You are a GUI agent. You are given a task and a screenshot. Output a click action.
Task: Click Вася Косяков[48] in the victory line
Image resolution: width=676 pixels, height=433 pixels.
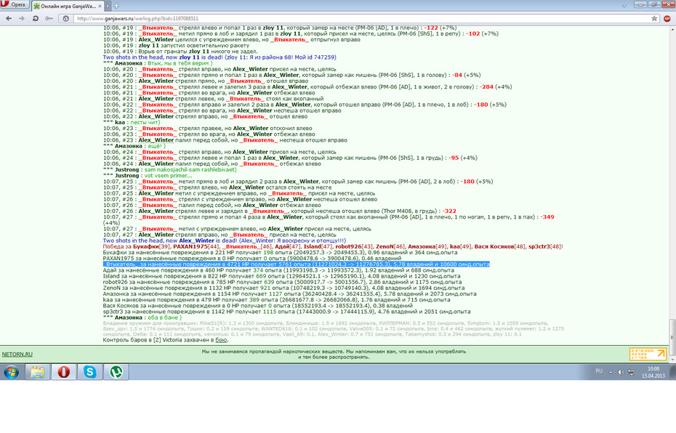[x=499, y=246]
